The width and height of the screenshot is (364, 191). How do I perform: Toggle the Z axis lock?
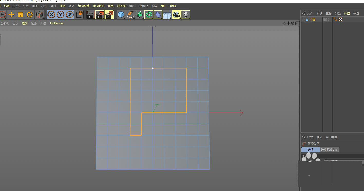(70, 15)
